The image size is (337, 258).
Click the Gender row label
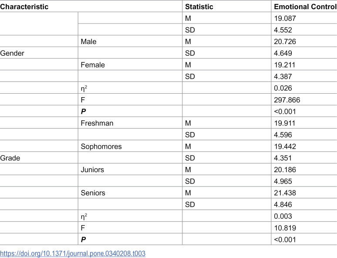pyautogui.click(x=12, y=53)
